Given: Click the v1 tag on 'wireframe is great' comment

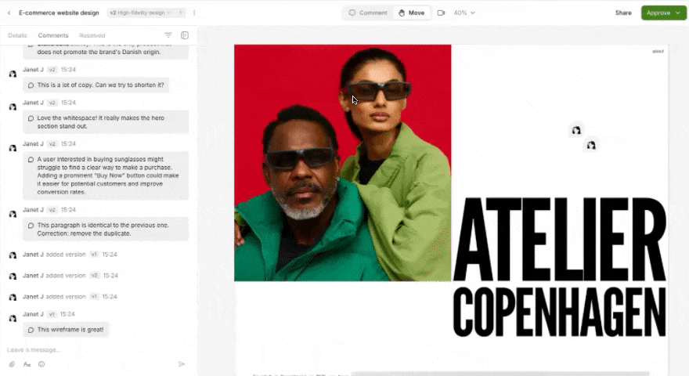Looking at the screenshot, I should point(52,314).
